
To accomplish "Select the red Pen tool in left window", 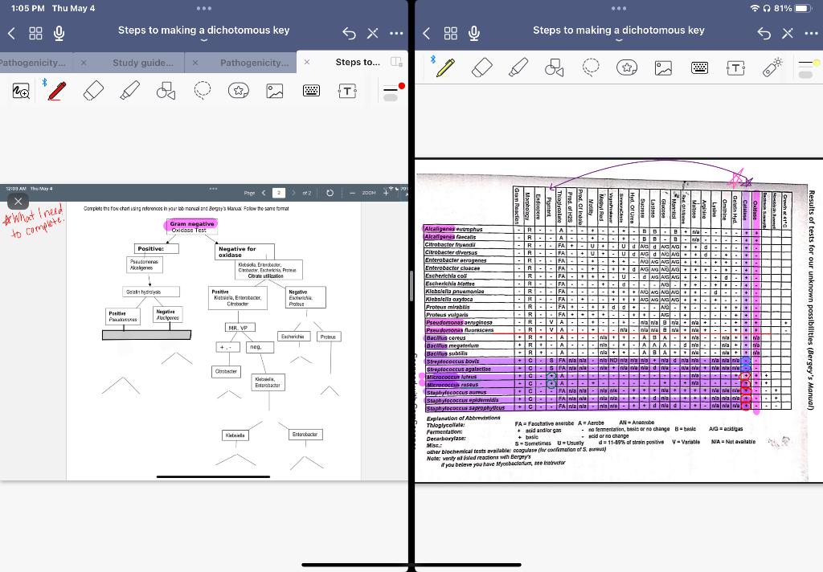I will coord(57,91).
